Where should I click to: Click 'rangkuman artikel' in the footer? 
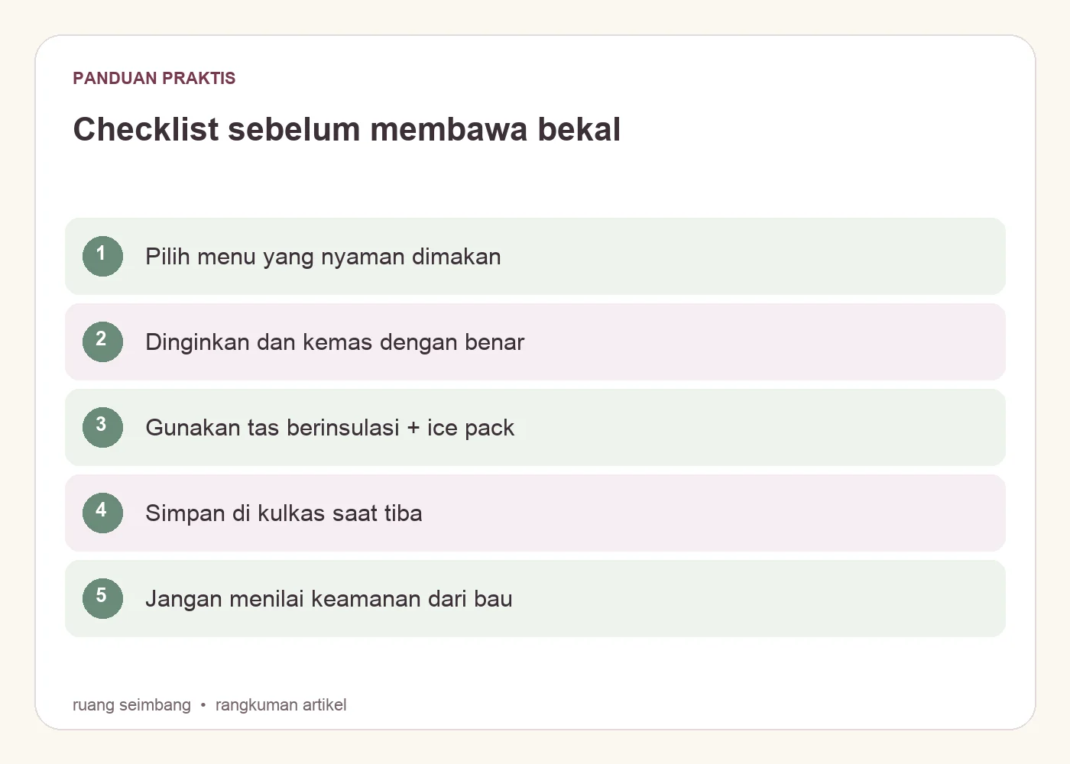280,704
